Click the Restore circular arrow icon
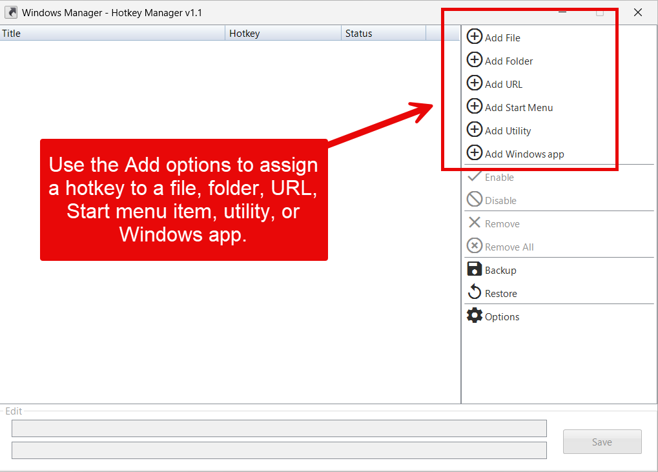Image resolution: width=658 pixels, height=472 pixels. click(x=474, y=292)
